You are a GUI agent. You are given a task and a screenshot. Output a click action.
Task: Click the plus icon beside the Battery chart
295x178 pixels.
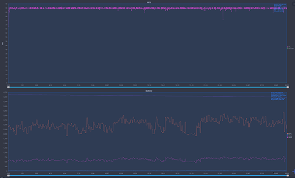coord(294,172)
